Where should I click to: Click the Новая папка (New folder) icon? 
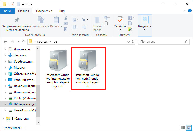click(97, 20)
